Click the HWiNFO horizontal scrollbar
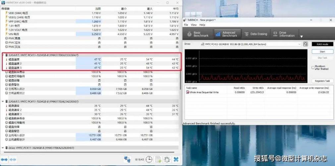 point(90,152)
